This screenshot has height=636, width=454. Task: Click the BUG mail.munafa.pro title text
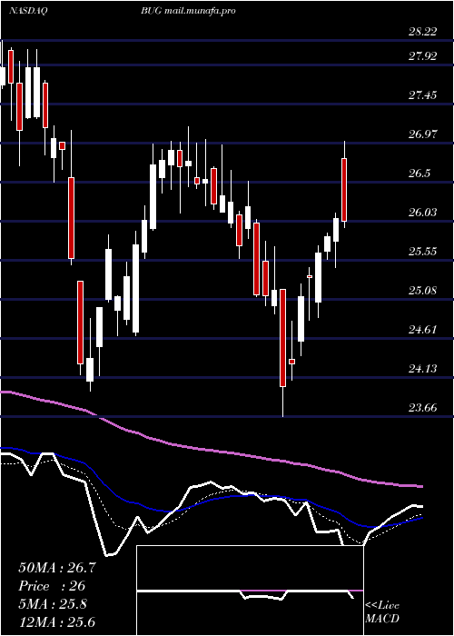coord(188,11)
